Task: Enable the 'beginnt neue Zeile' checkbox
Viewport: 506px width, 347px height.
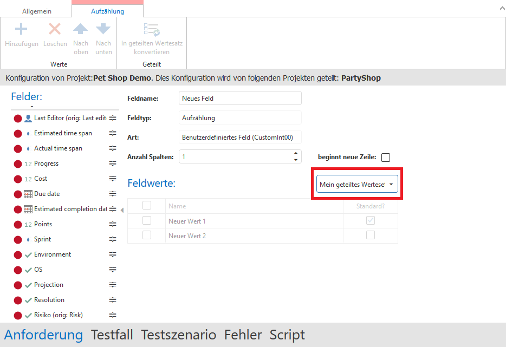Action: pos(386,158)
